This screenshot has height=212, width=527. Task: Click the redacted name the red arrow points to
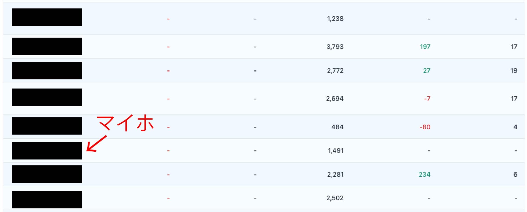(47, 151)
